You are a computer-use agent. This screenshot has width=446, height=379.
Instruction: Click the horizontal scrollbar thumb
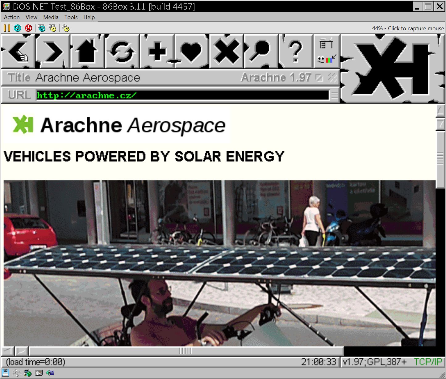point(186,351)
